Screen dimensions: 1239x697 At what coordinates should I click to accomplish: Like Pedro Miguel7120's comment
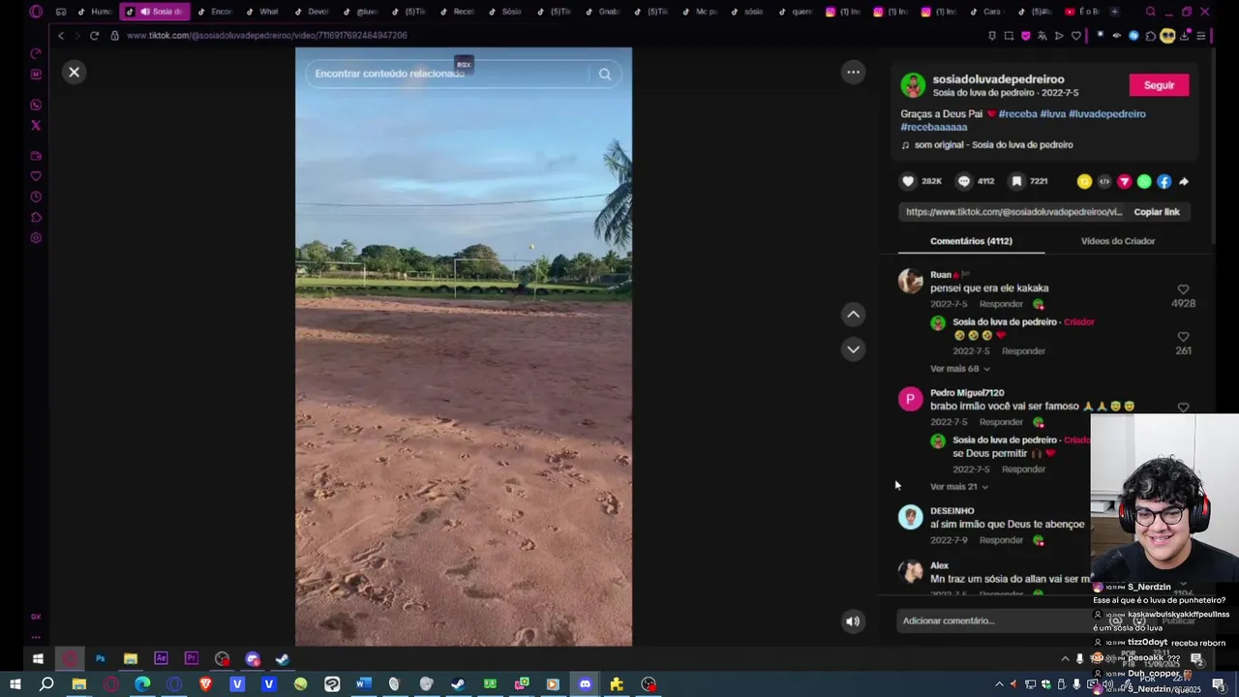coord(1183,408)
